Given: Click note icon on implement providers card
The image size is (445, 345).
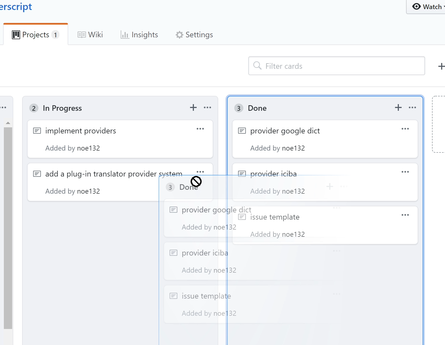Looking at the screenshot, I should pos(37,131).
